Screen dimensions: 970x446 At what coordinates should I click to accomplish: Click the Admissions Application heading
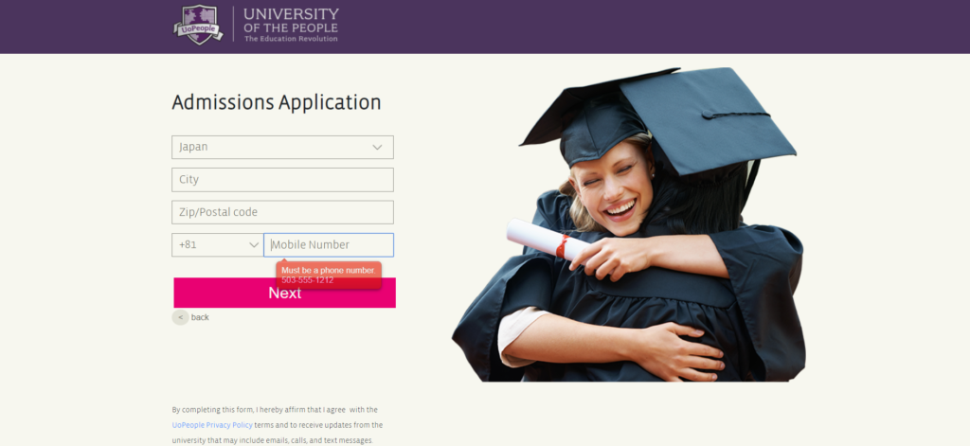pyautogui.click(x=277, y=102)
